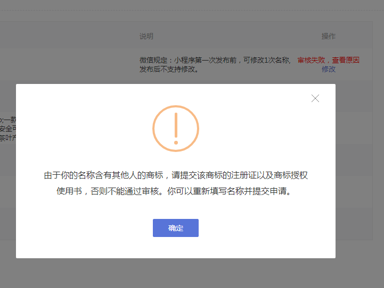The width and height of the screenshot is (384, 288).
Task: Click the 修改 link
Action: coord(329,70)
